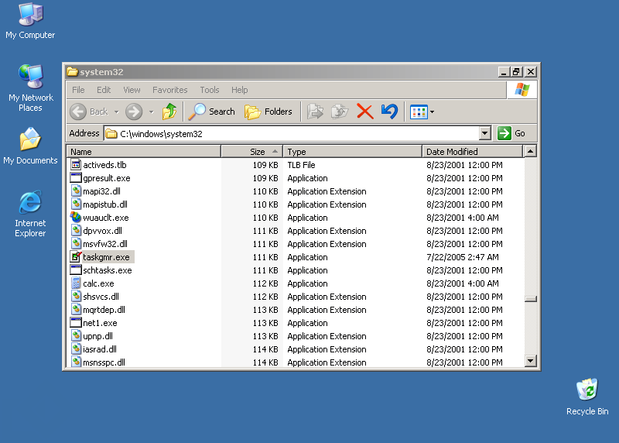Open the Back history dropdown arrow
The width and height of the screenshot is (619, 443).
point(117,112)
